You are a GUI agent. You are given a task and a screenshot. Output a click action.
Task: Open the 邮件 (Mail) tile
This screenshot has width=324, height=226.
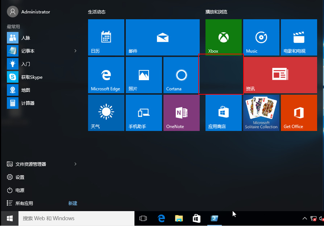(x=162, y=37)
